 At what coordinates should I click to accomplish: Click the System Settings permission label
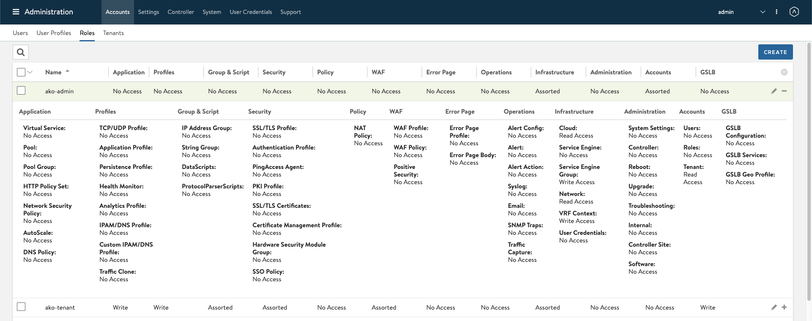(x=651, y=128)
